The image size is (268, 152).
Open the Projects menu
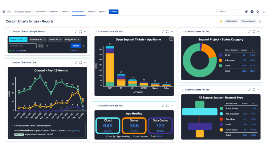click(54, 12)
